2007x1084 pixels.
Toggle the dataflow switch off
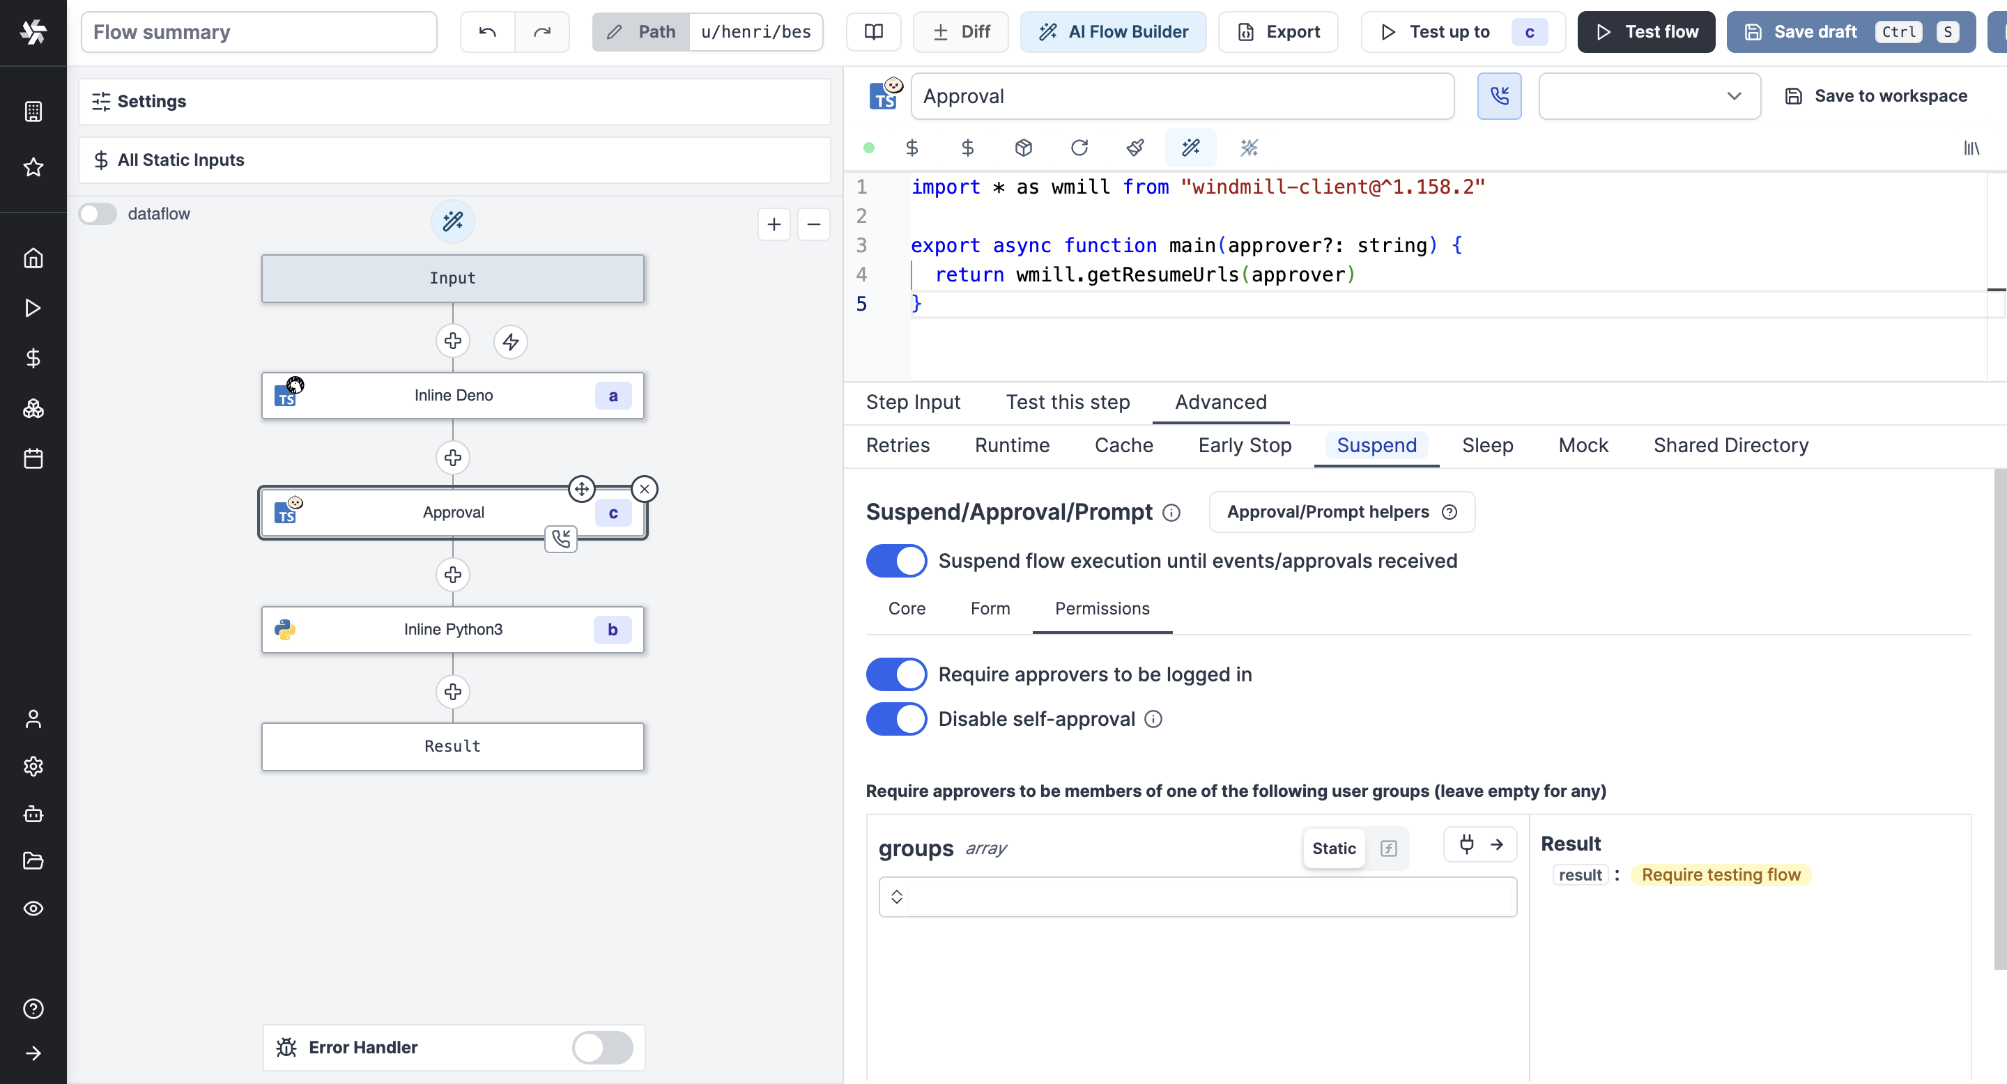(98, 212)
